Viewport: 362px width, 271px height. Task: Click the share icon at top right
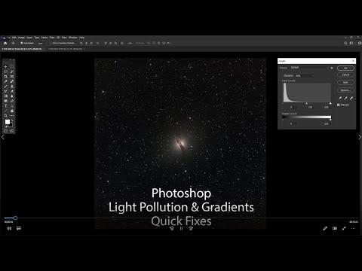[360, 43]
